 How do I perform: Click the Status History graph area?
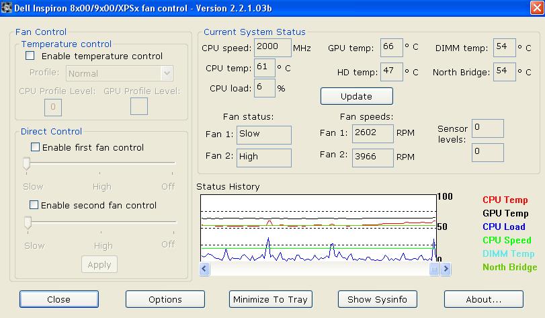(x=319, y=228)
